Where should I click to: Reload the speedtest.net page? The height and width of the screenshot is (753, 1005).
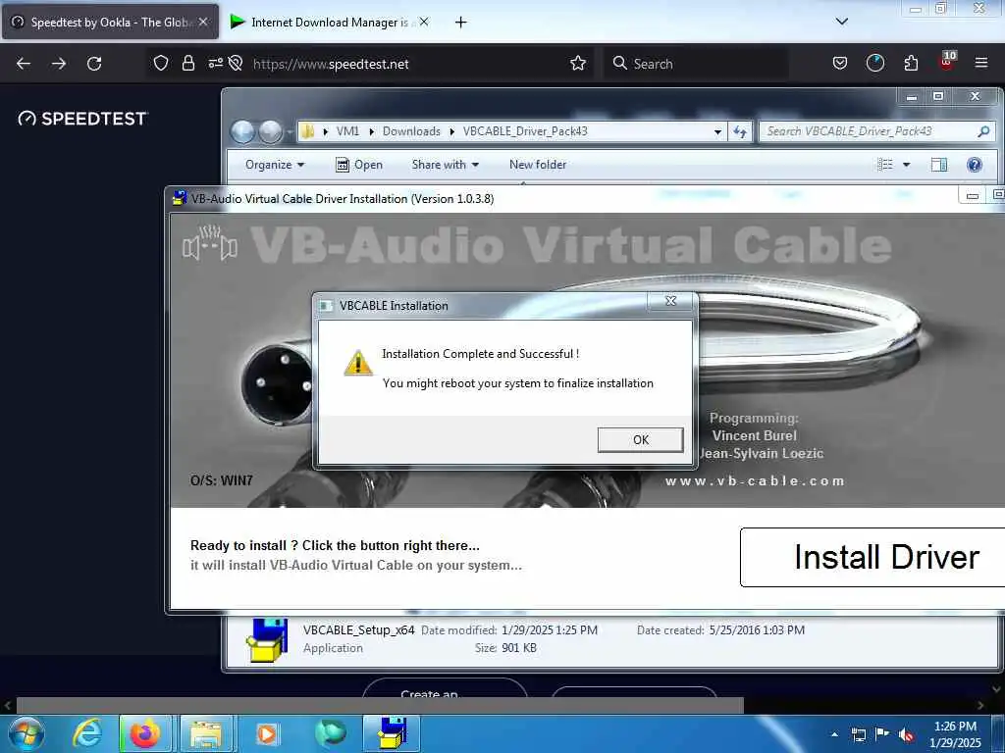coord(94,64)
